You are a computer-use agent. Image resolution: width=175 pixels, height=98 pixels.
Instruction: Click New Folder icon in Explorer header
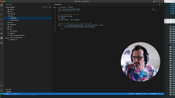point(45,7)
